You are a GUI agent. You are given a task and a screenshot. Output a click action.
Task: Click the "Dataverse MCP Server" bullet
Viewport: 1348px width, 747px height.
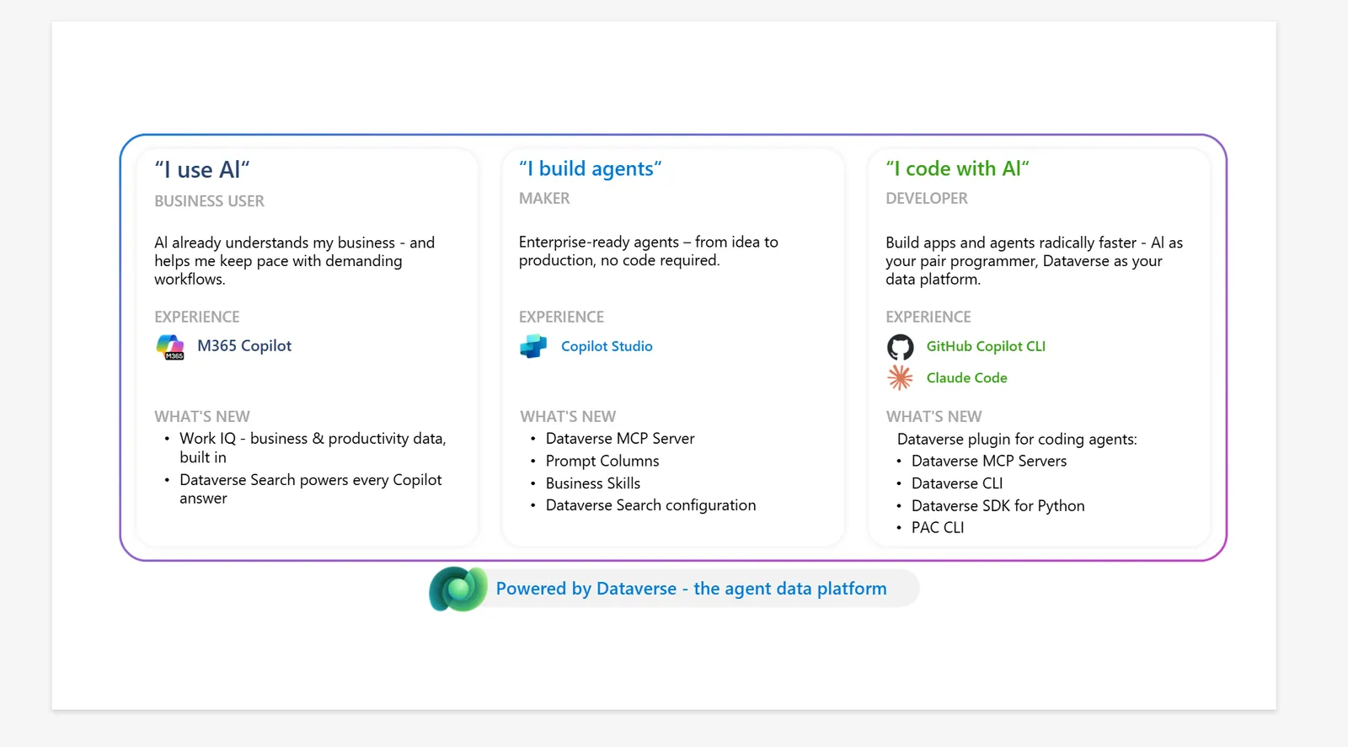(620, 439)
